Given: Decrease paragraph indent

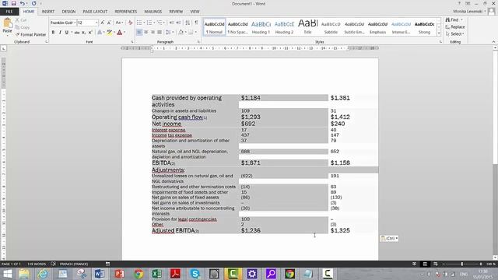Looking at the screenshot, I should click(x=171, y=23).
